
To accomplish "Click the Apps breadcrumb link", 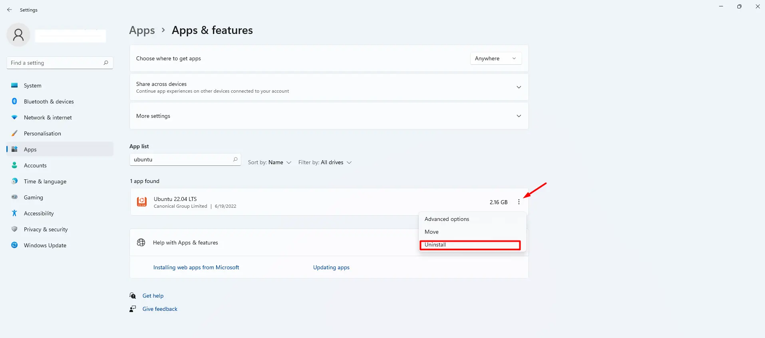I will [x=142, y=30].
